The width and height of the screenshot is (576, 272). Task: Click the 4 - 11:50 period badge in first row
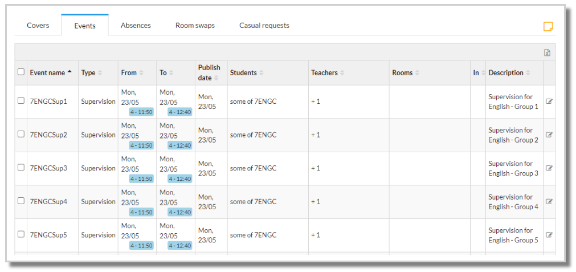[141, 112]
